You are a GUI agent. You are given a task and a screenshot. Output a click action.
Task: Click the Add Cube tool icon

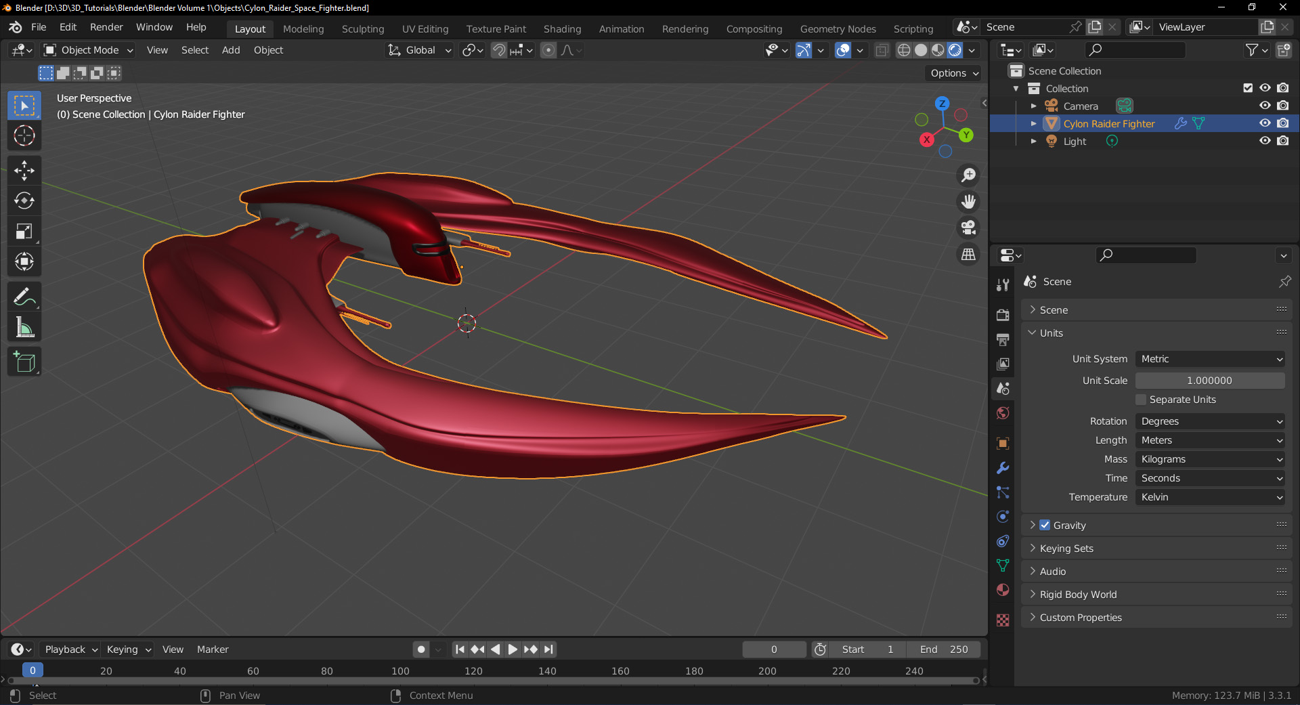point(24,362)
